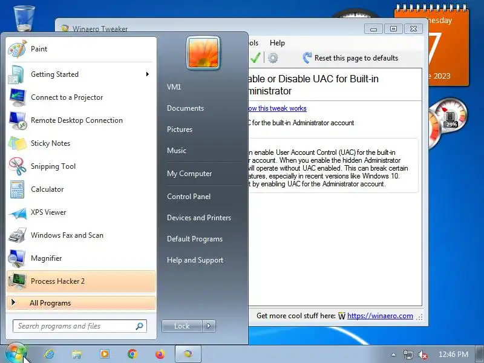Start Sticky Notes

tap(81, 143)
